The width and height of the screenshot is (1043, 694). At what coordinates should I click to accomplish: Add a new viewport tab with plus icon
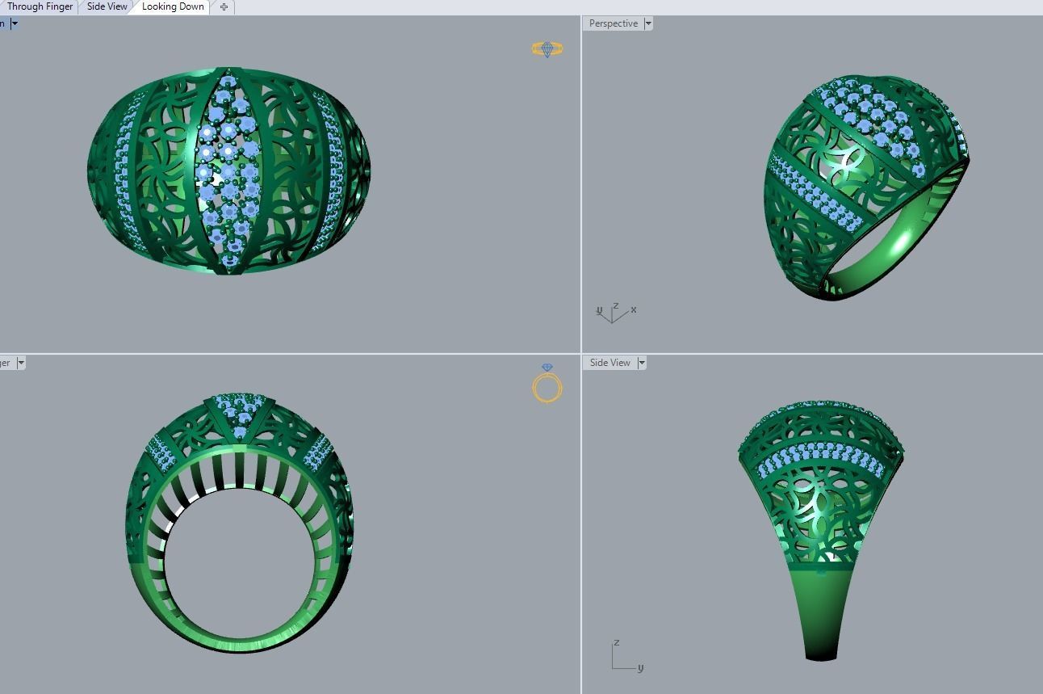pos(224,6)
